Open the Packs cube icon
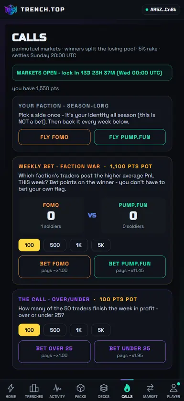Image resolution: width=184 pixels, height=401 pixels. pos(80,388)
